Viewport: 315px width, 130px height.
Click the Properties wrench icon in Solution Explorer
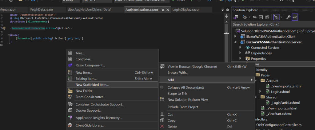coord(288,17)
